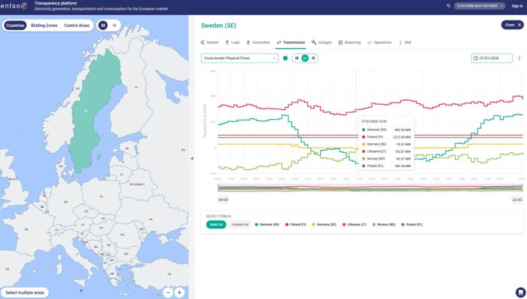Viewport: 527px width, 299px height.
Task: Click the date field showing 07/01/2026
Action: [x=492, y=58]
